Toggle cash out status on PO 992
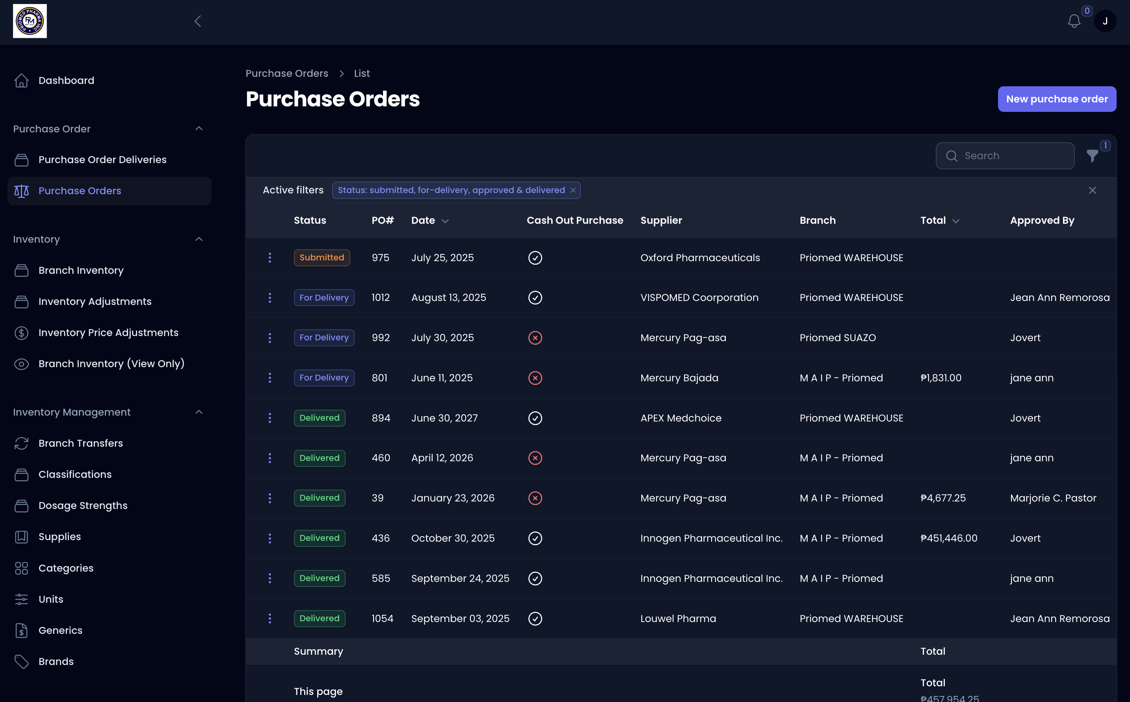The image size is (1130, 702). [x=535, y=338]
